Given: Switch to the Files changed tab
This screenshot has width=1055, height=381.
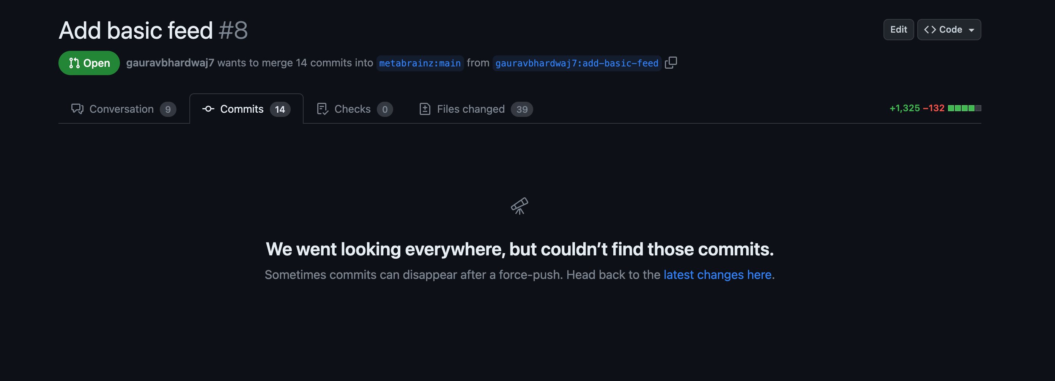Looking at the screenshot, I should pyautogui.click(x=476, y=109).
